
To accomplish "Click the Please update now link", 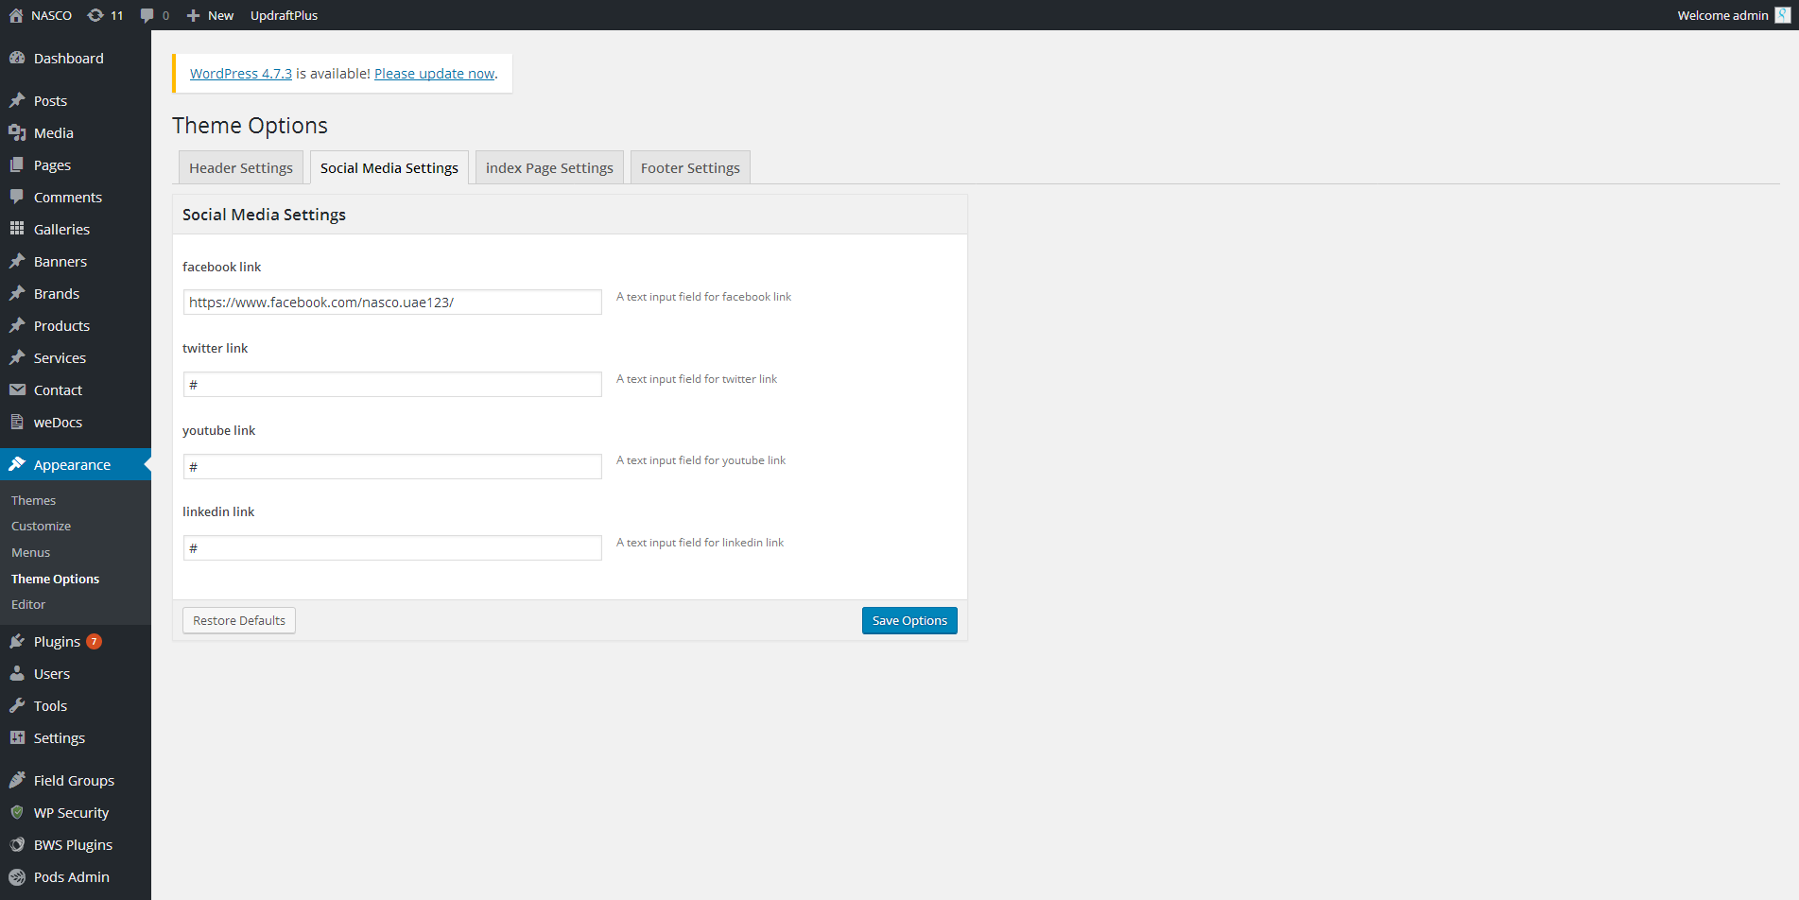I will [434, 73].
